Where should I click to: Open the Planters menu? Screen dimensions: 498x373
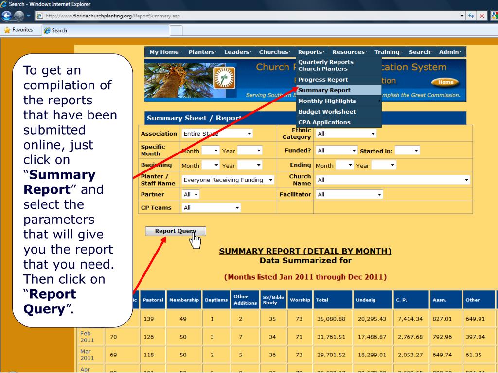click(203, 52)
